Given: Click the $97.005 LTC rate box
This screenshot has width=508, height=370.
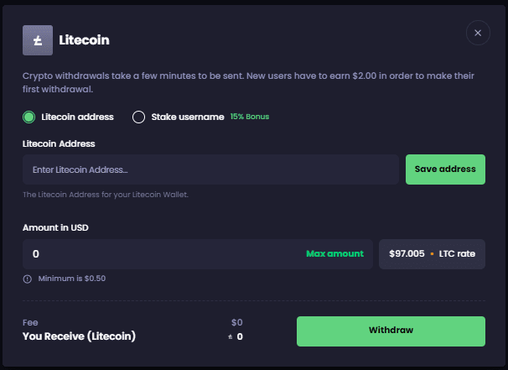Looking at the screenshot, I should click(x=432, y=253).
